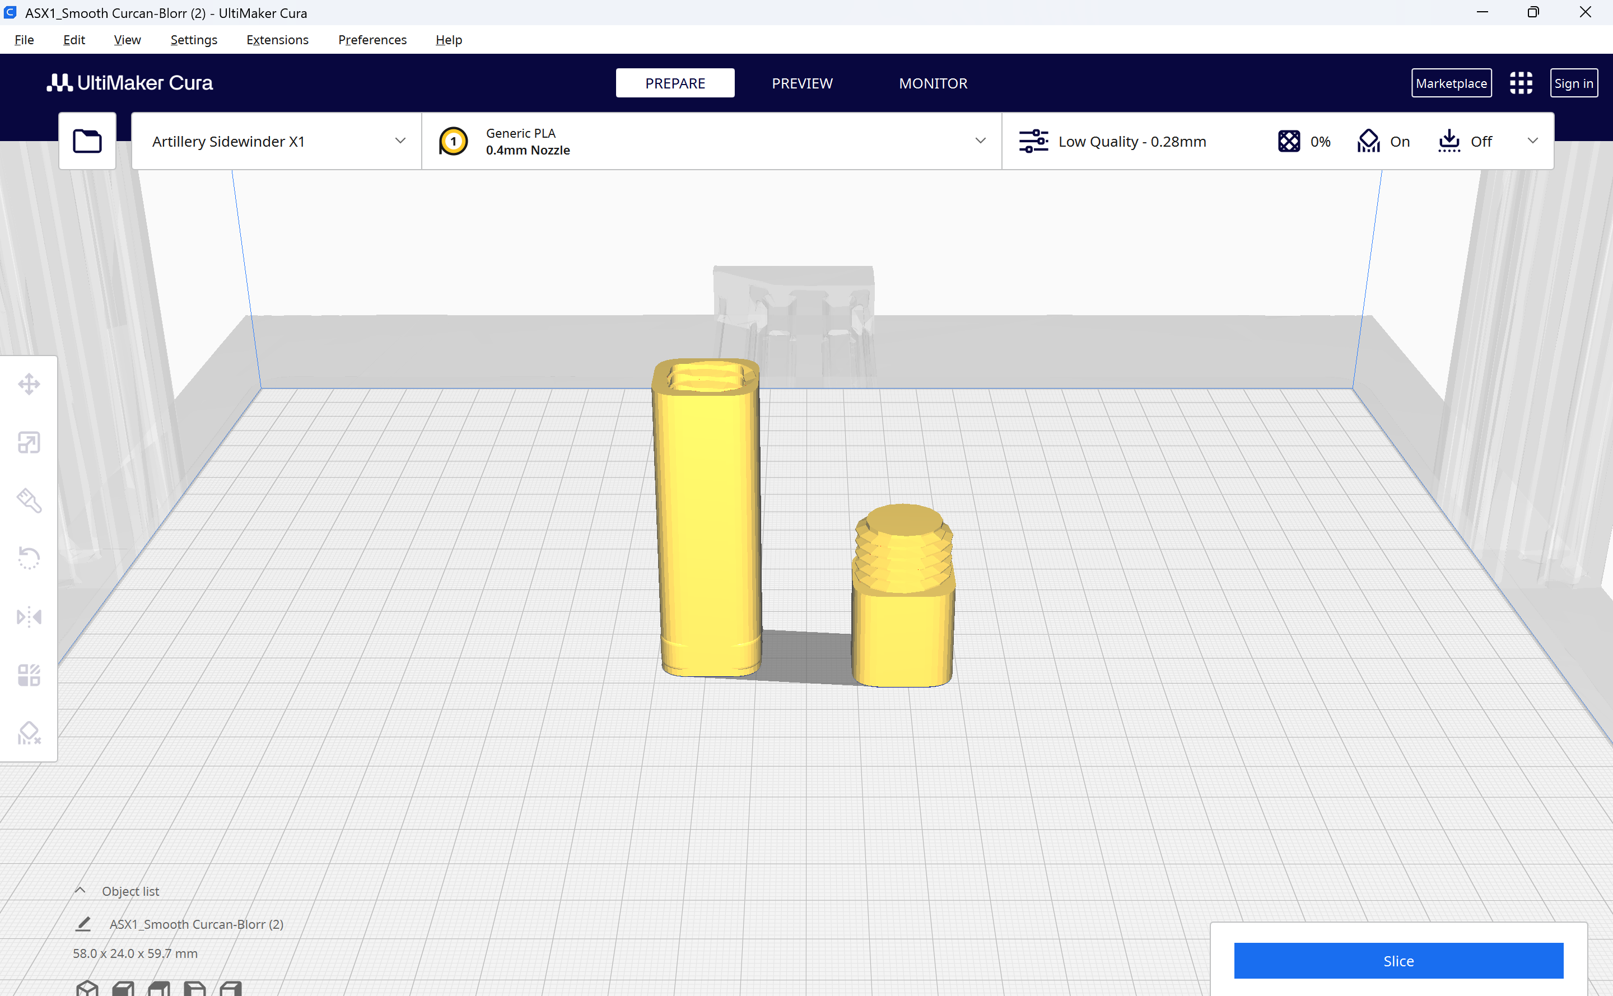Click the support icon showing On
This screenshot has width=1613, height=996.
click(1369, 141)
